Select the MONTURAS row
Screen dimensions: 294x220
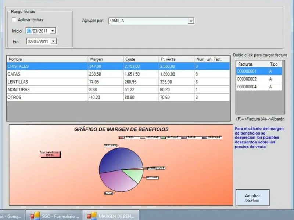click(118, 89)
